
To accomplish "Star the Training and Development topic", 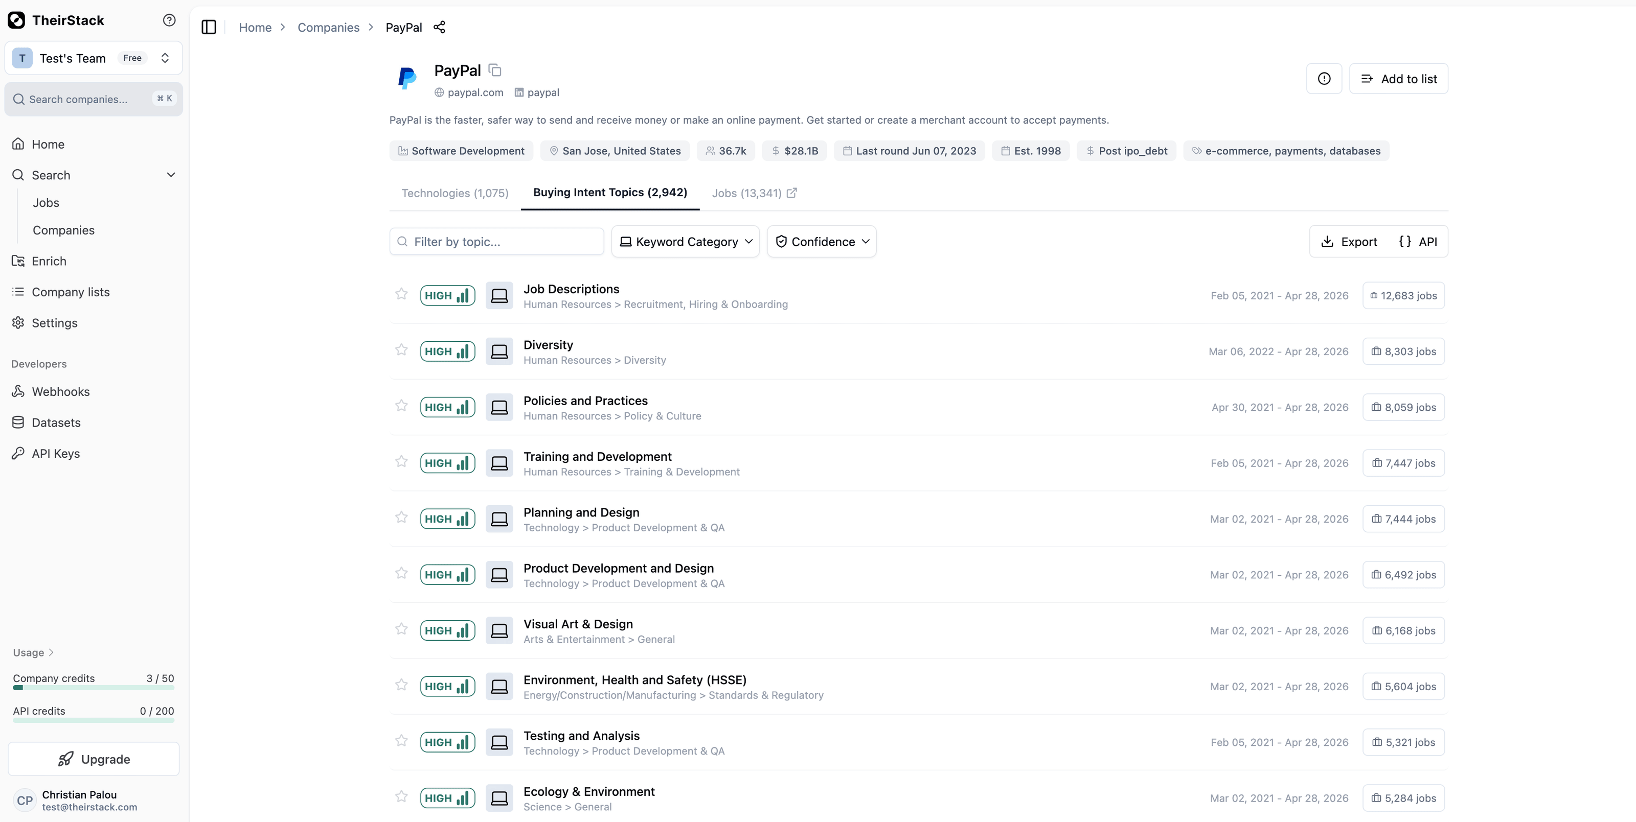I will (401, 461).
